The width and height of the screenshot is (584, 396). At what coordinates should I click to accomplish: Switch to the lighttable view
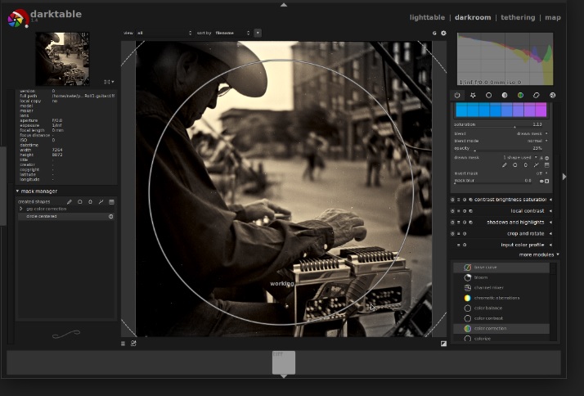(x=427, y=17)
